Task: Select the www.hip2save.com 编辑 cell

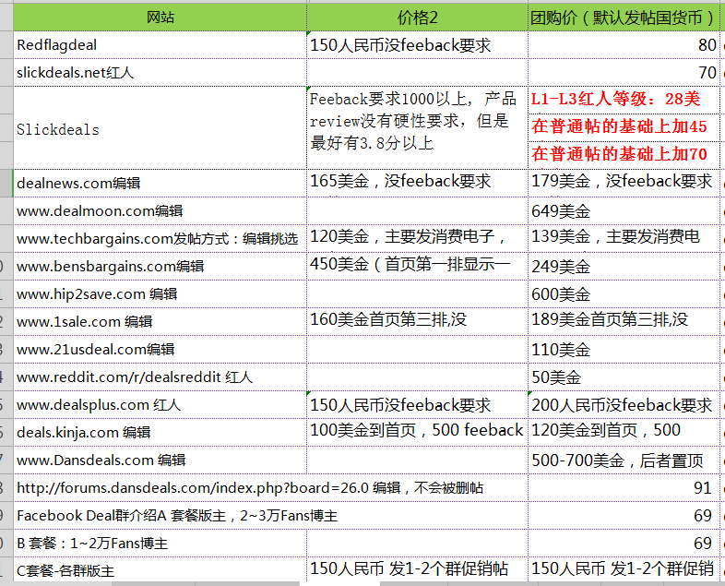Action: pyautogui.click(x=160, y=293)
